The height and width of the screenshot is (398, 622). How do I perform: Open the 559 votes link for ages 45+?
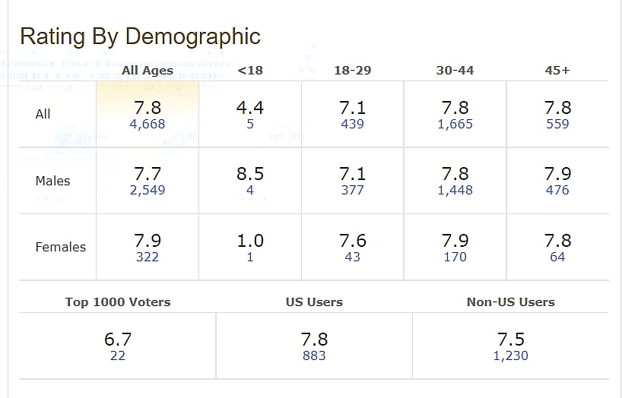coord(557,124)
